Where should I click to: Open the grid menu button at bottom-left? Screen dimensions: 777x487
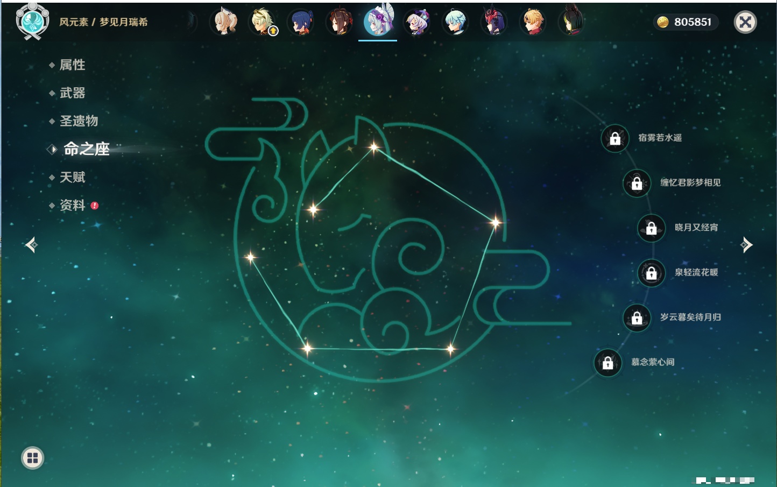pos(33,458)
